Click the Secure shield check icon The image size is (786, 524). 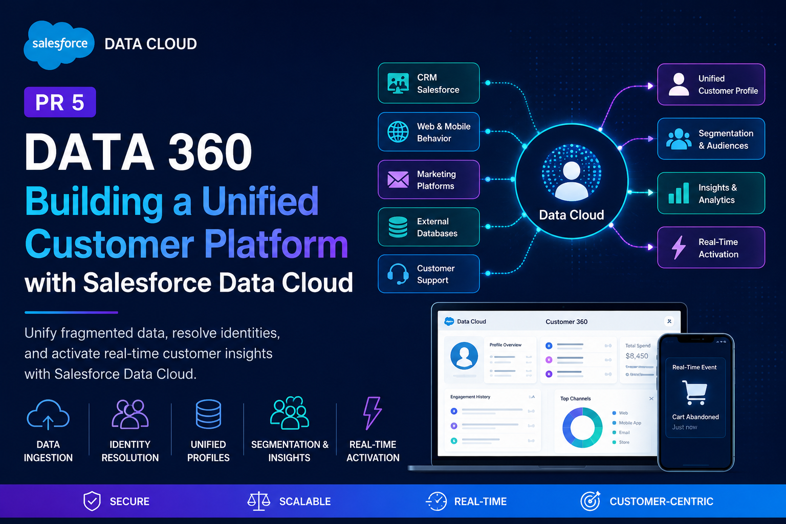[92, 501]
